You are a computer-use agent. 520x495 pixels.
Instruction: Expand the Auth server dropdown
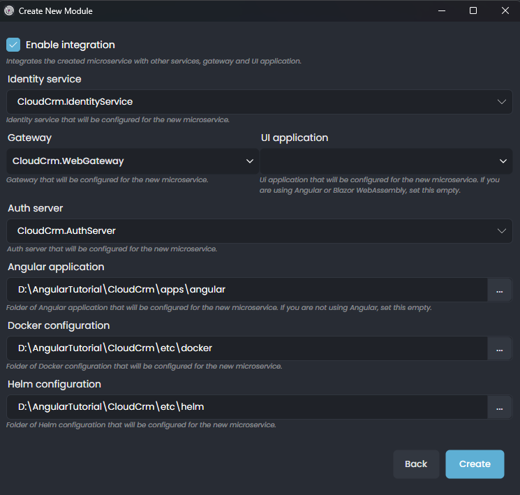501,231
